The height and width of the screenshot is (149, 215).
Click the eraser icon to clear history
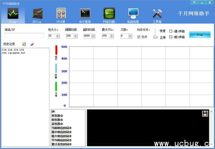click(32, 44)
